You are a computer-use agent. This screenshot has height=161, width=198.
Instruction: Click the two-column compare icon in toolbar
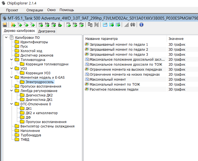tap(90, 25)
